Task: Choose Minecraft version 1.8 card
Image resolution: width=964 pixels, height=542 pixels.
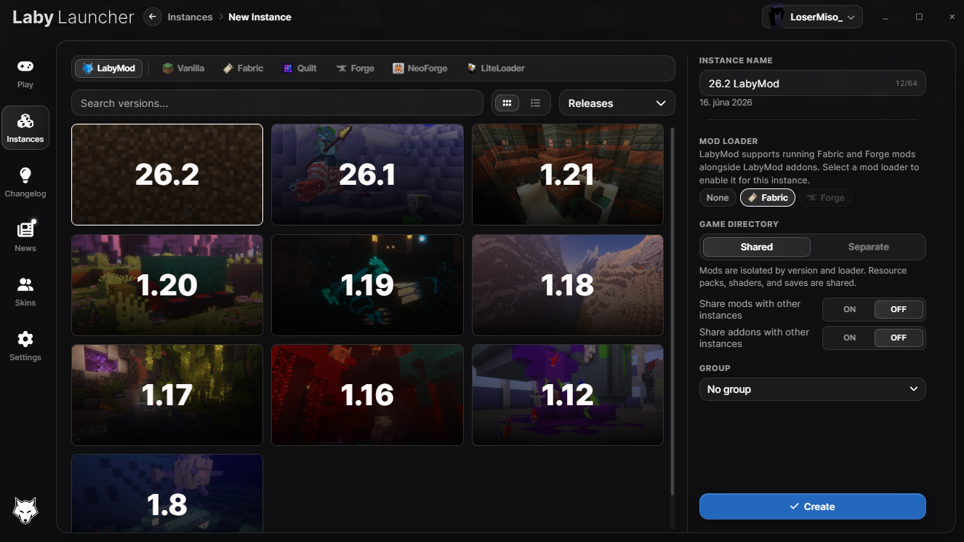Action: coord(167,494)
